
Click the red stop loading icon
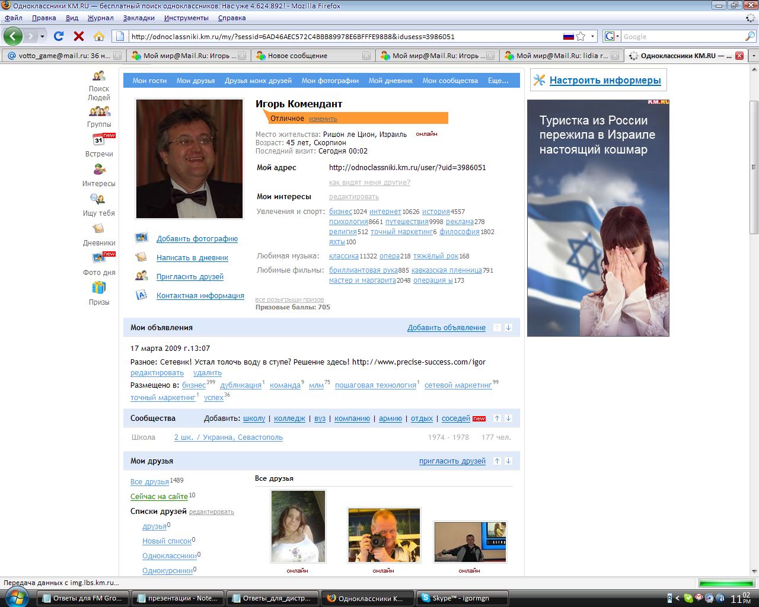[x=78, y=36]
